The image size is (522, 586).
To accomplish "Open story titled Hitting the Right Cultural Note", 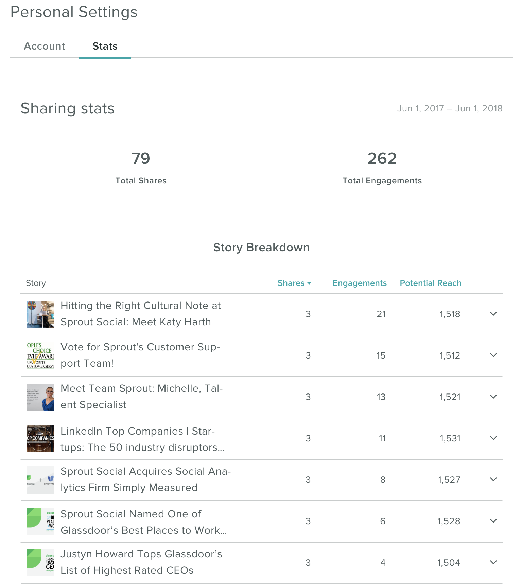I will coord(141,314).
